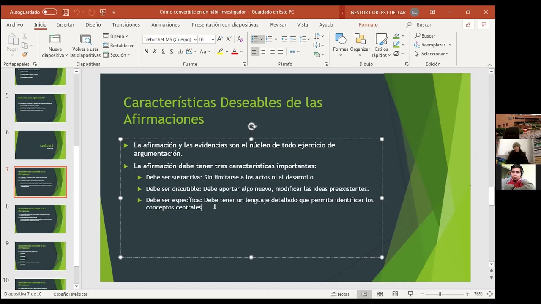Screen dimensions: 541x304
Task: Select the Format Painter brush icon
Action: pyautogui.click(x=25, y=54)
